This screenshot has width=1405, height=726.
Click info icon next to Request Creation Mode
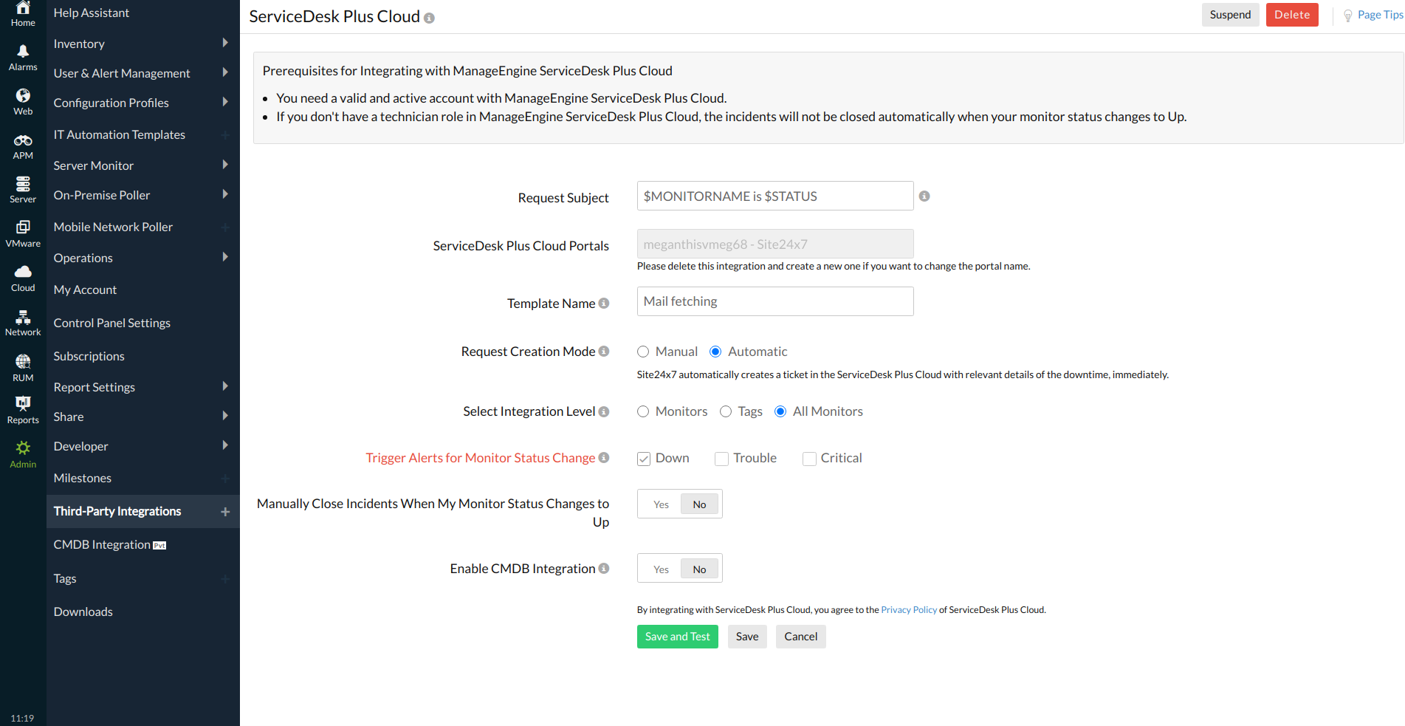coord(604,352)
